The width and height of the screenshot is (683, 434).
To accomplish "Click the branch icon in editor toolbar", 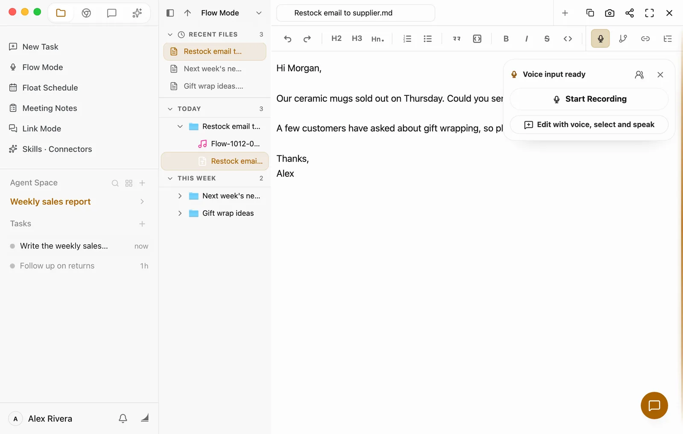I will click(623, 39).
